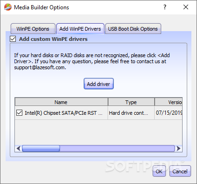The height and width of the screenshot is (184, 197).
Task: Click the question mark help button
Action: [x=165, y=7]
